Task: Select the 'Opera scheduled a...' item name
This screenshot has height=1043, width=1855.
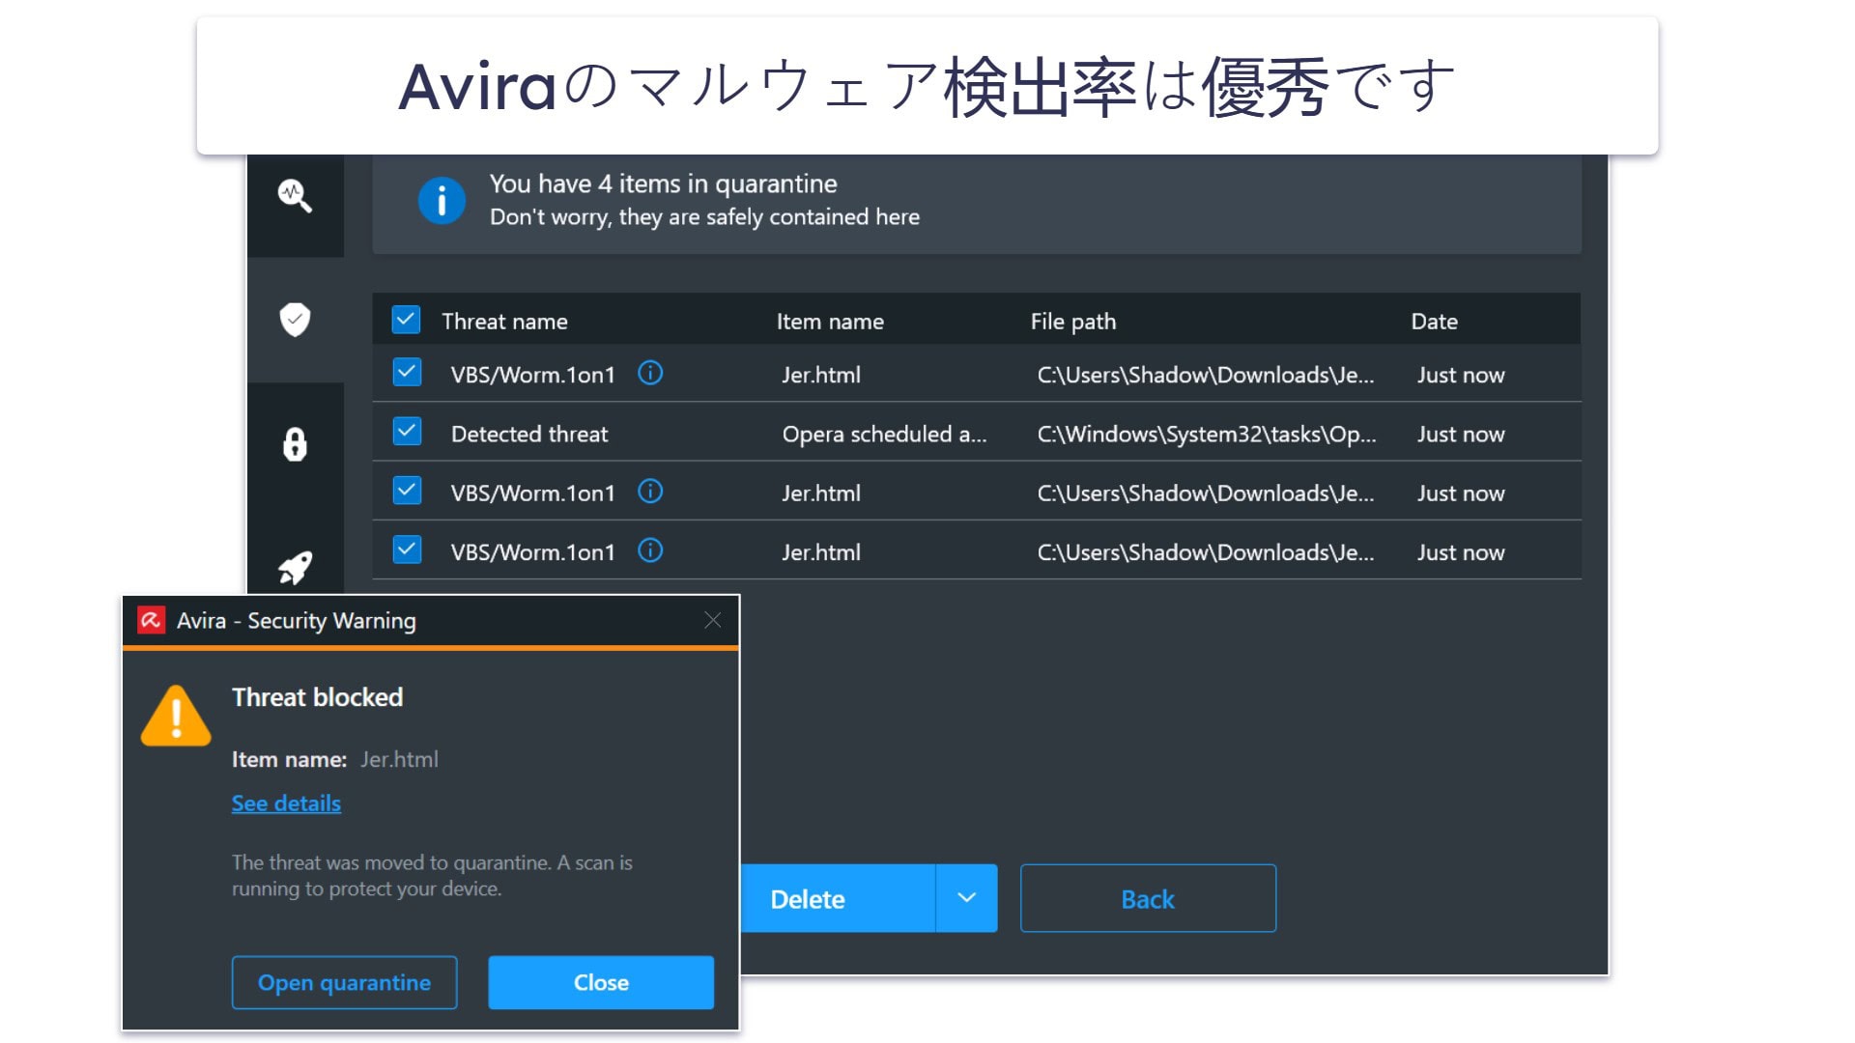Action: tap(884, 435)
